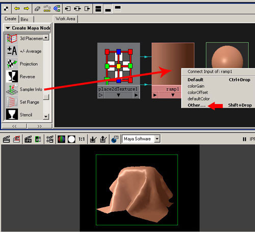This screenshot has width=255, height=232.
Task: Choose the Reverse utility node icon
Action: pyautogui.click(x=12, y=76)
